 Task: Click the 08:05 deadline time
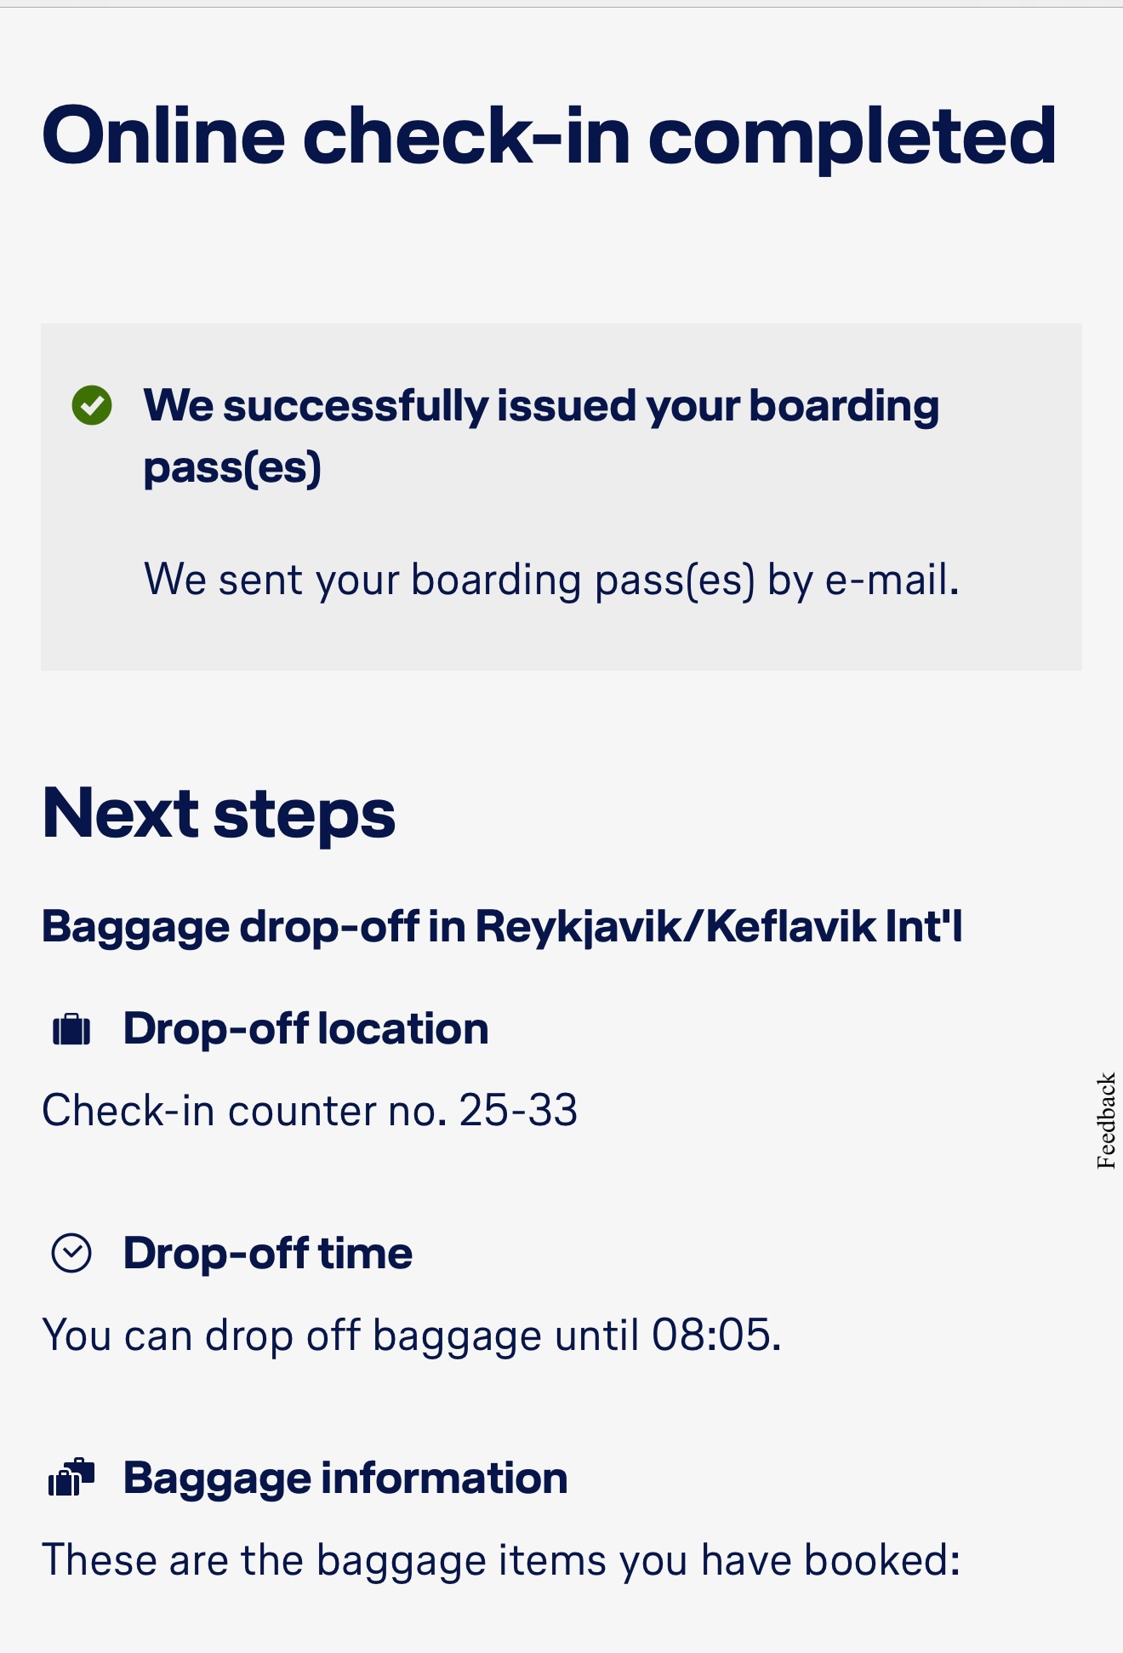coord(711,1335)
